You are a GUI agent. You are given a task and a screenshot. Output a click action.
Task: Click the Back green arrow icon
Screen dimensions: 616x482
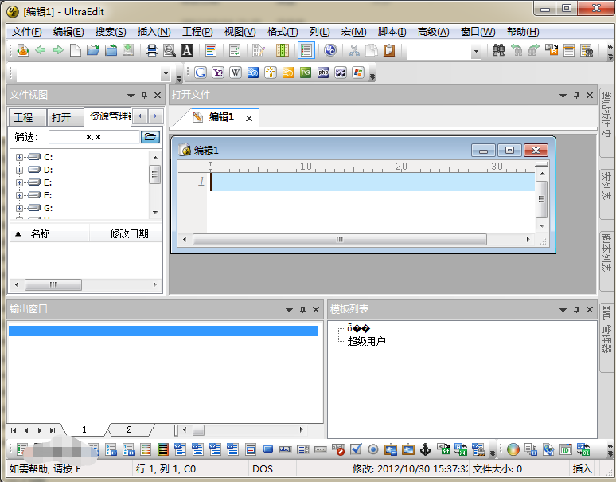(41, 50)
